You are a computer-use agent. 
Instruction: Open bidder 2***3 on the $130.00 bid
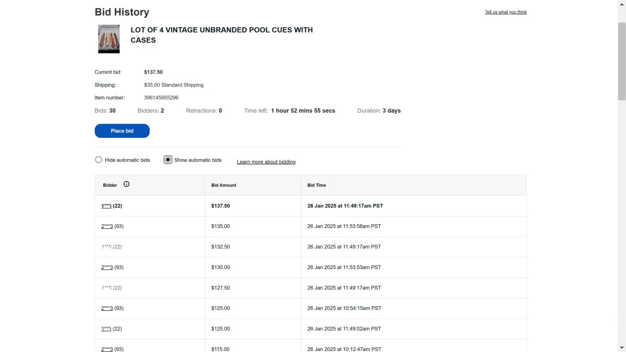(x=106, y=268)
